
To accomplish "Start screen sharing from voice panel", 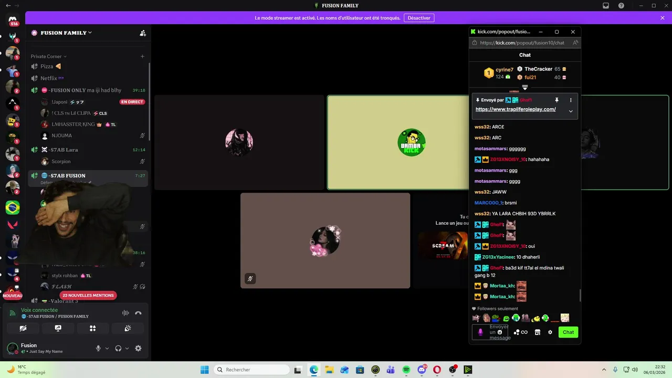I will coord(58,328).
